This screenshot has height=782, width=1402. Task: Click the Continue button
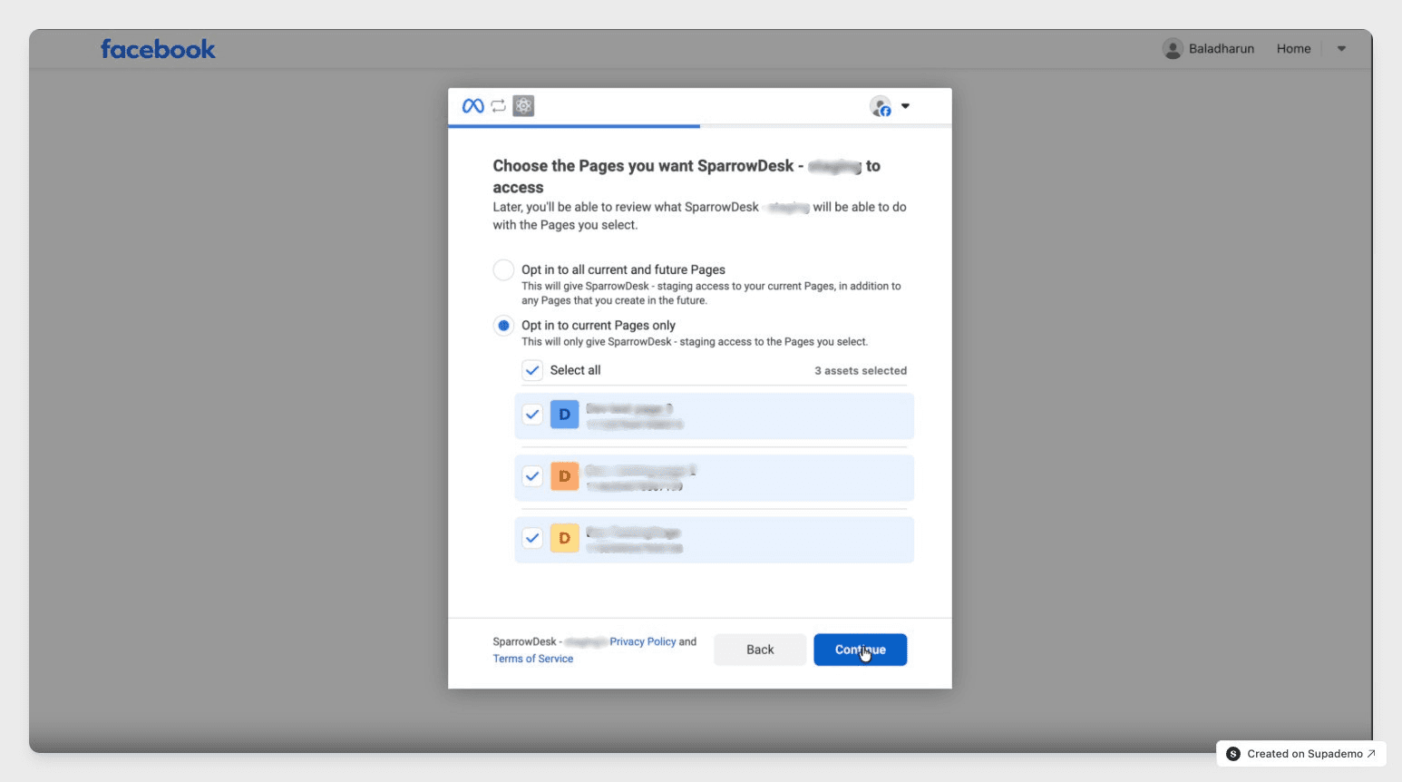tap(860, 650)
